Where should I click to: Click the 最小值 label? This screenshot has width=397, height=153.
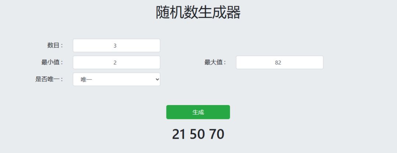(52, 63)
